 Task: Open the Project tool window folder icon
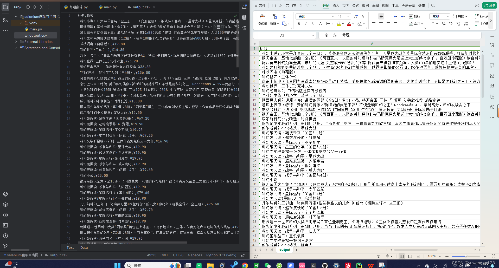[x=5, y=7]
